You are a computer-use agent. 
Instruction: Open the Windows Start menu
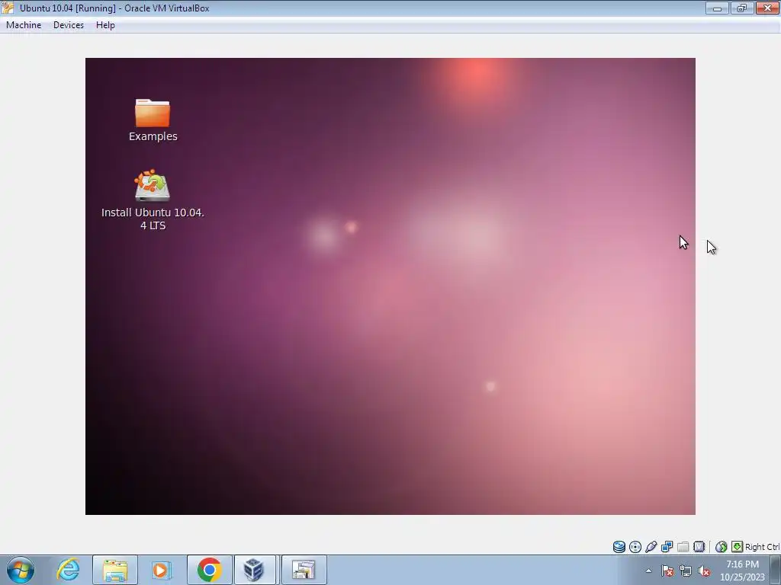click(21, 570)
